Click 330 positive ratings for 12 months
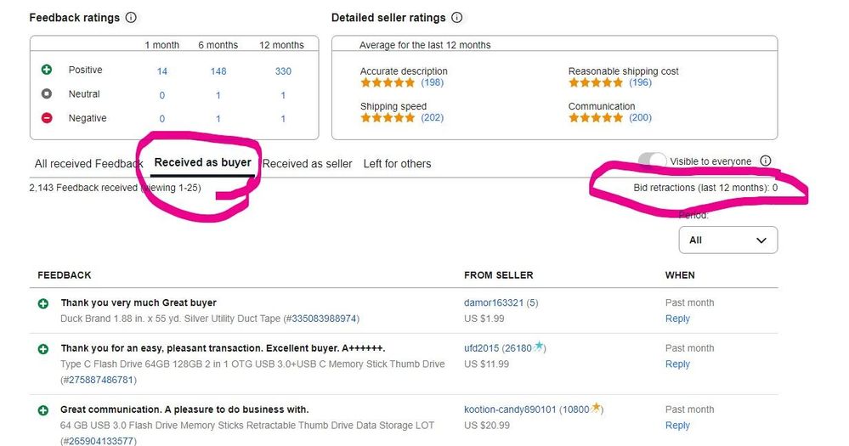Screen dimensions: 849x446 tap(283, 71)
